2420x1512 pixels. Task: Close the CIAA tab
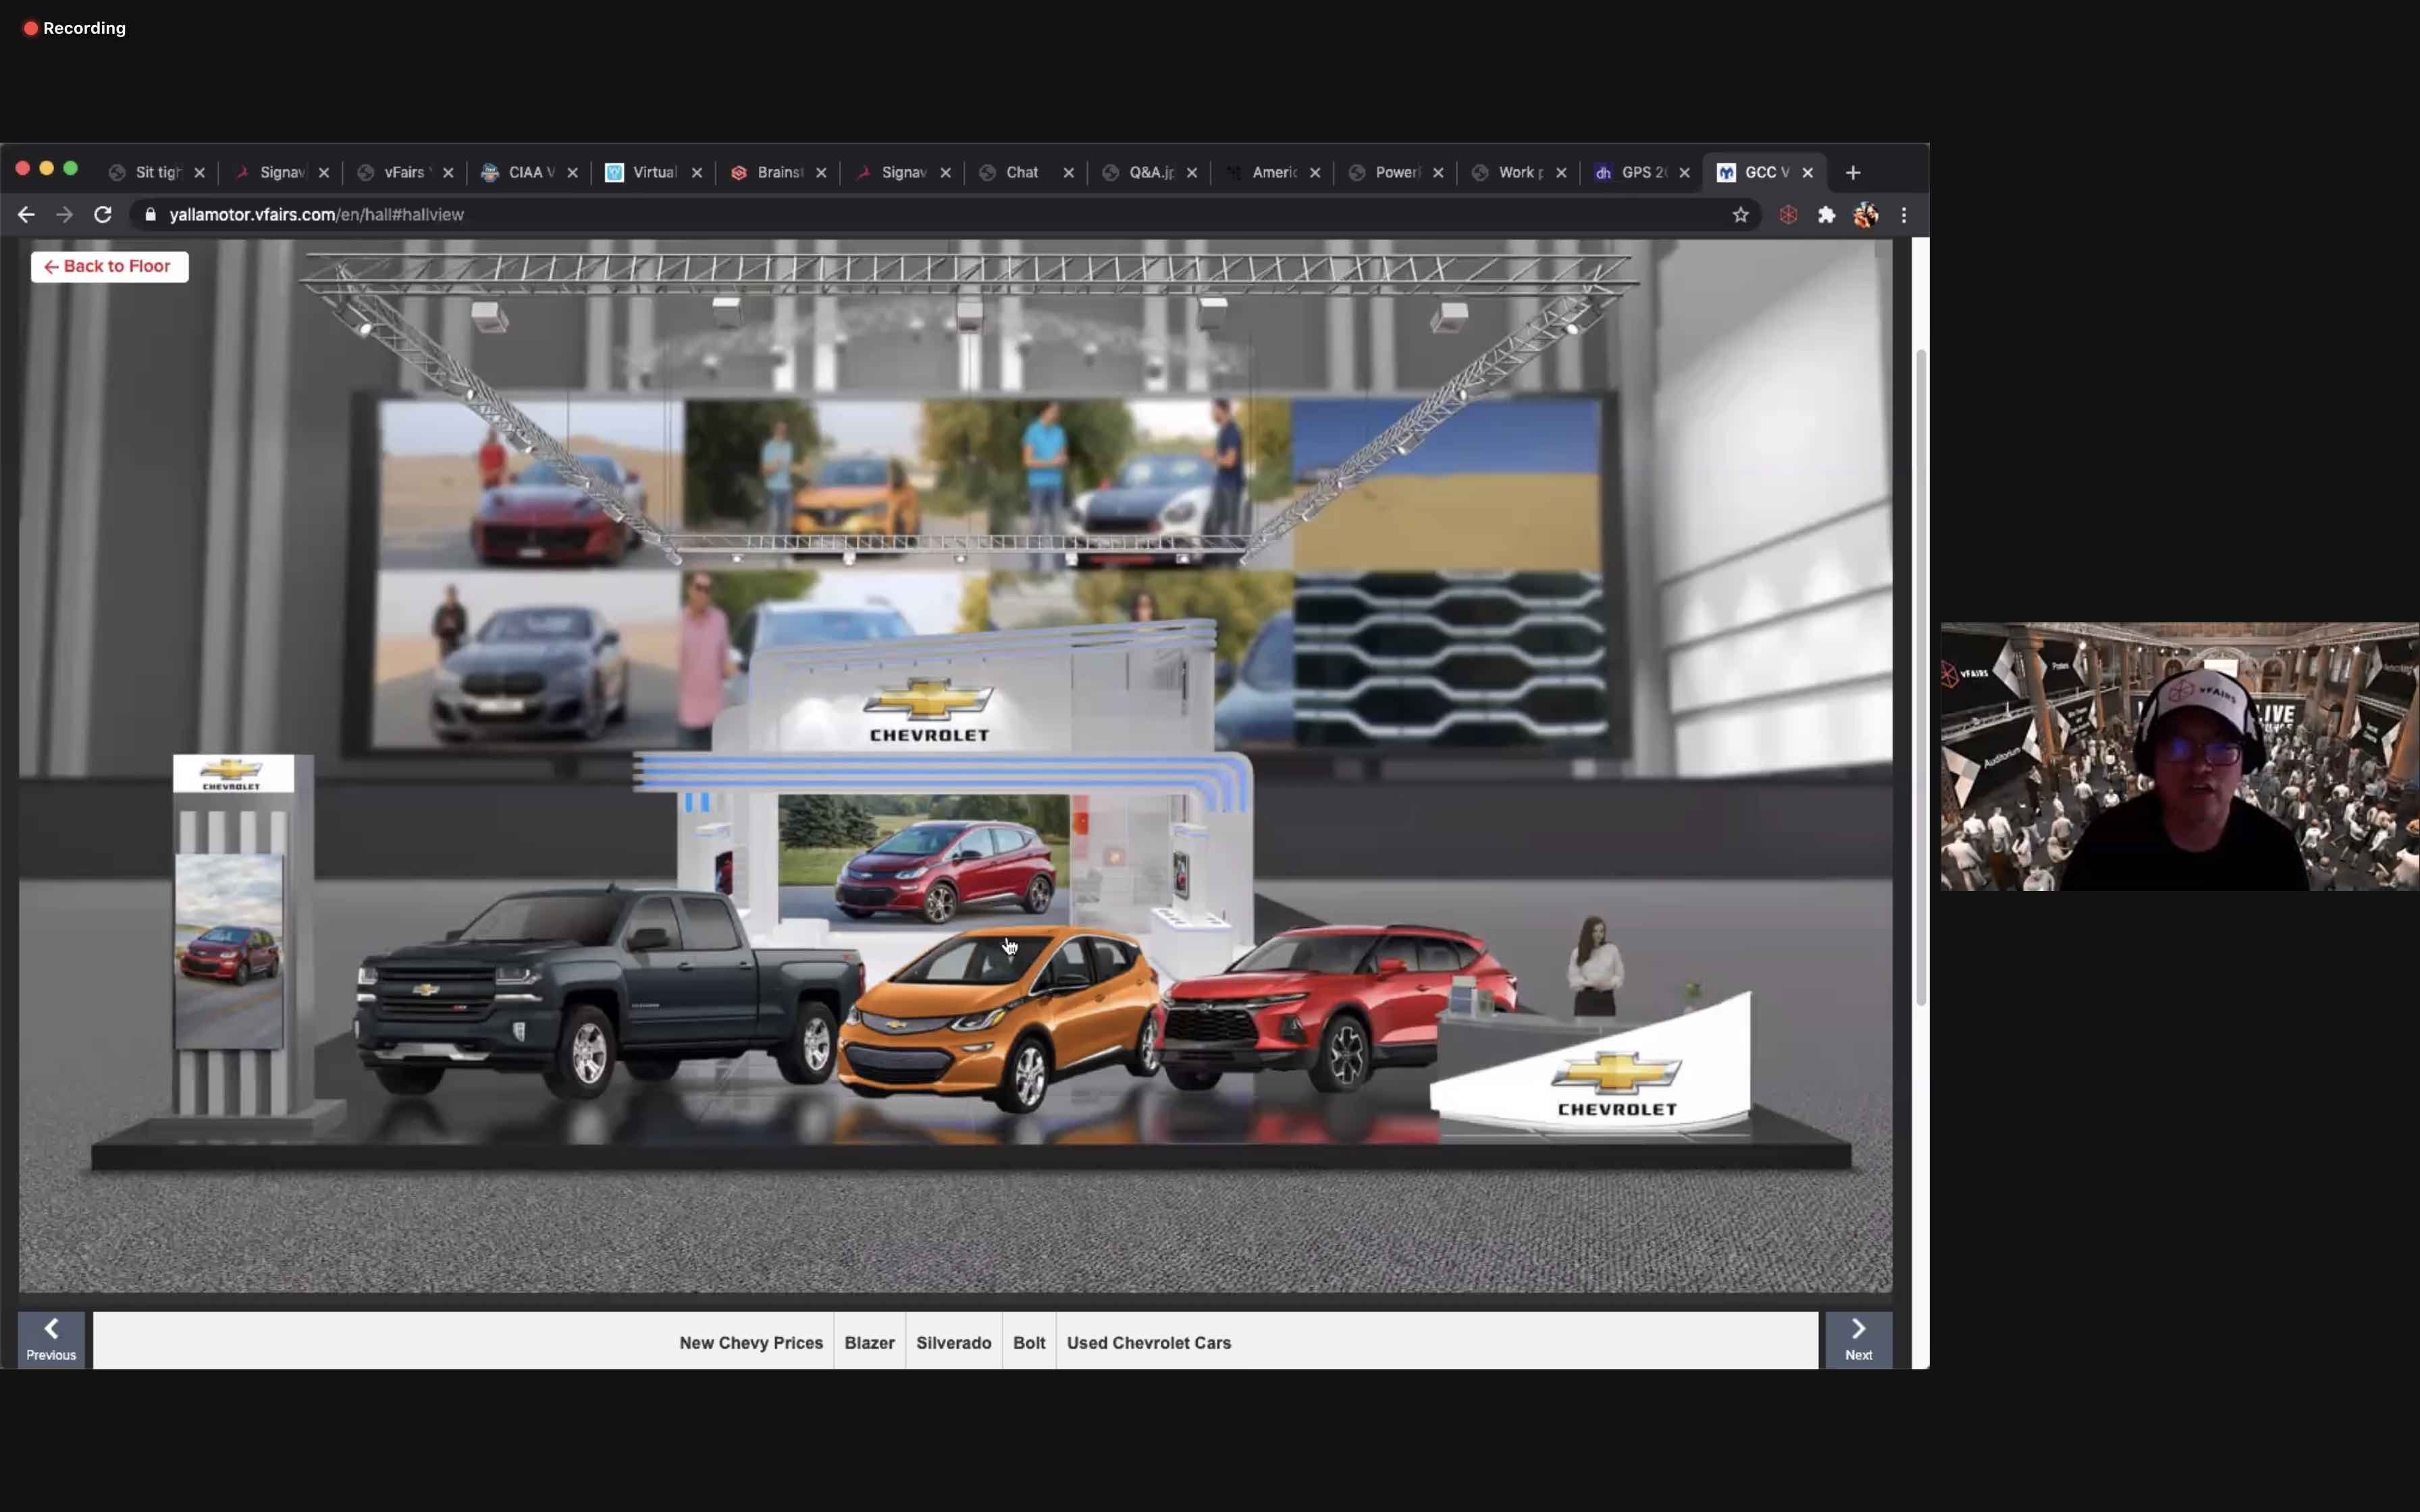click(x=572, y=173)
